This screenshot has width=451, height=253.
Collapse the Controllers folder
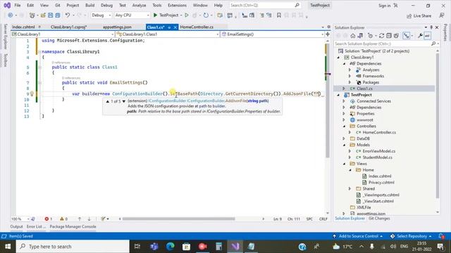coord(345,126)
